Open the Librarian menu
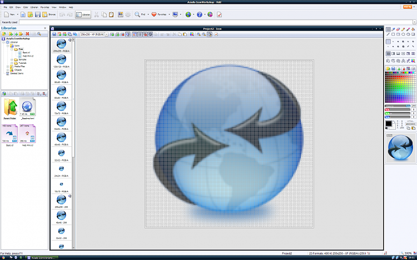 34,7
